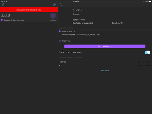Toggle Departure notification for Home
The width and height of the screenshot is (152, 114).
pyautogui.click(x=147, y=64)
